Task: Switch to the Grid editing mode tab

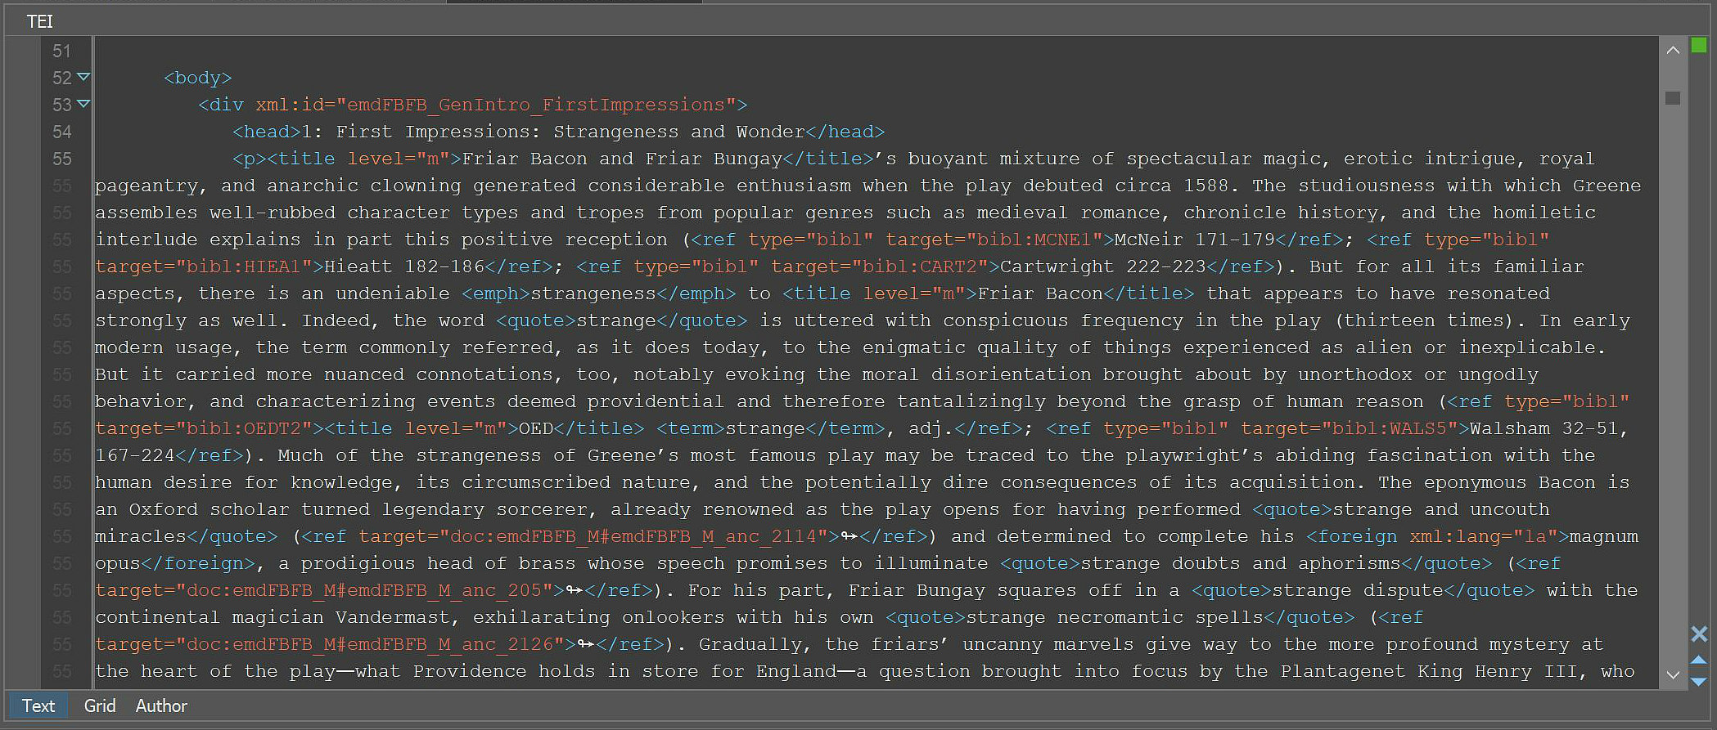Action: 99,705
